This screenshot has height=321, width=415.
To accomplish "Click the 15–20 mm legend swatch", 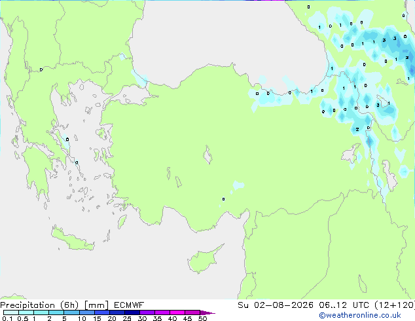I will click(101, 312).
